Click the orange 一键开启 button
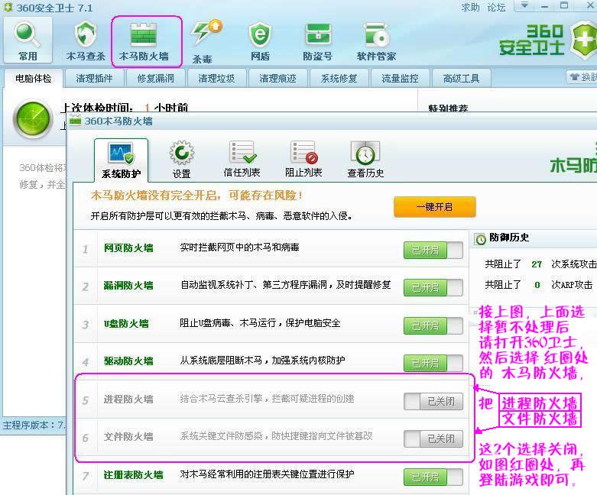Screen dimensions: 597x495 click(x=434, y=207)
